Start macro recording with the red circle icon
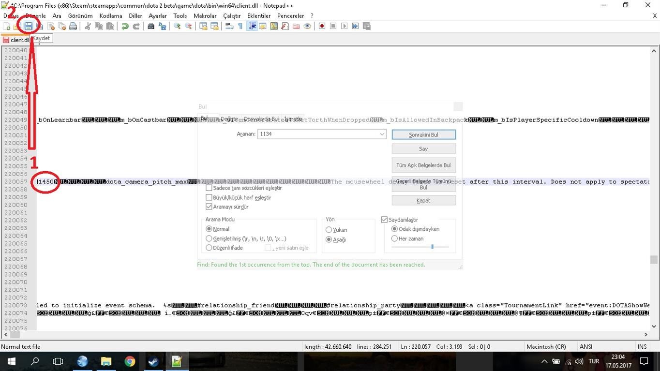The width and height of the screenshot is (660, 371). pos(322,26)
